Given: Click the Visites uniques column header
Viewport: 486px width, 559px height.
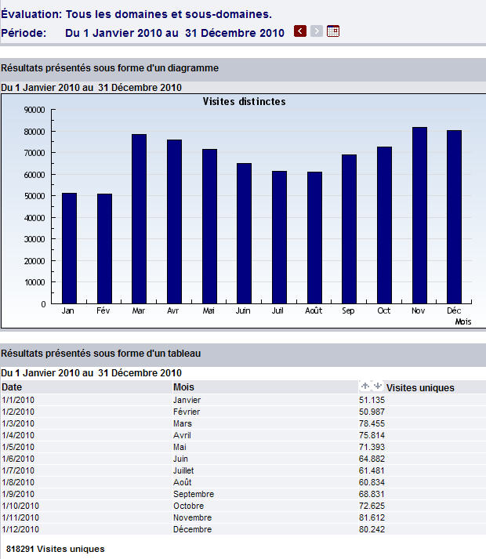Looking at the screenshot, I should click(x=420, y=387).
